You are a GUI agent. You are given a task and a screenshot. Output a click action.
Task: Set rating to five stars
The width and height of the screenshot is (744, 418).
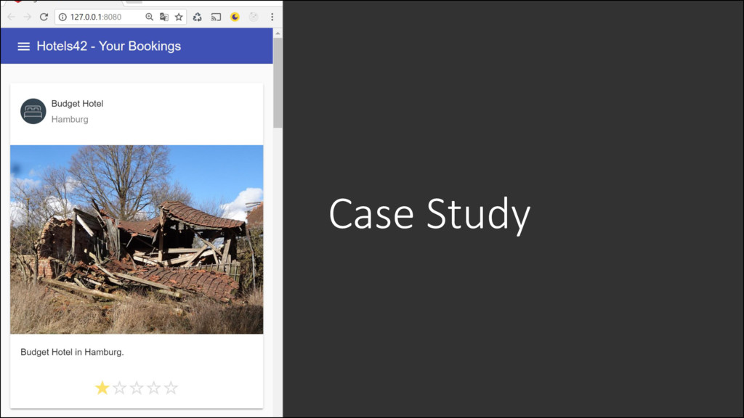coord(171,388)
